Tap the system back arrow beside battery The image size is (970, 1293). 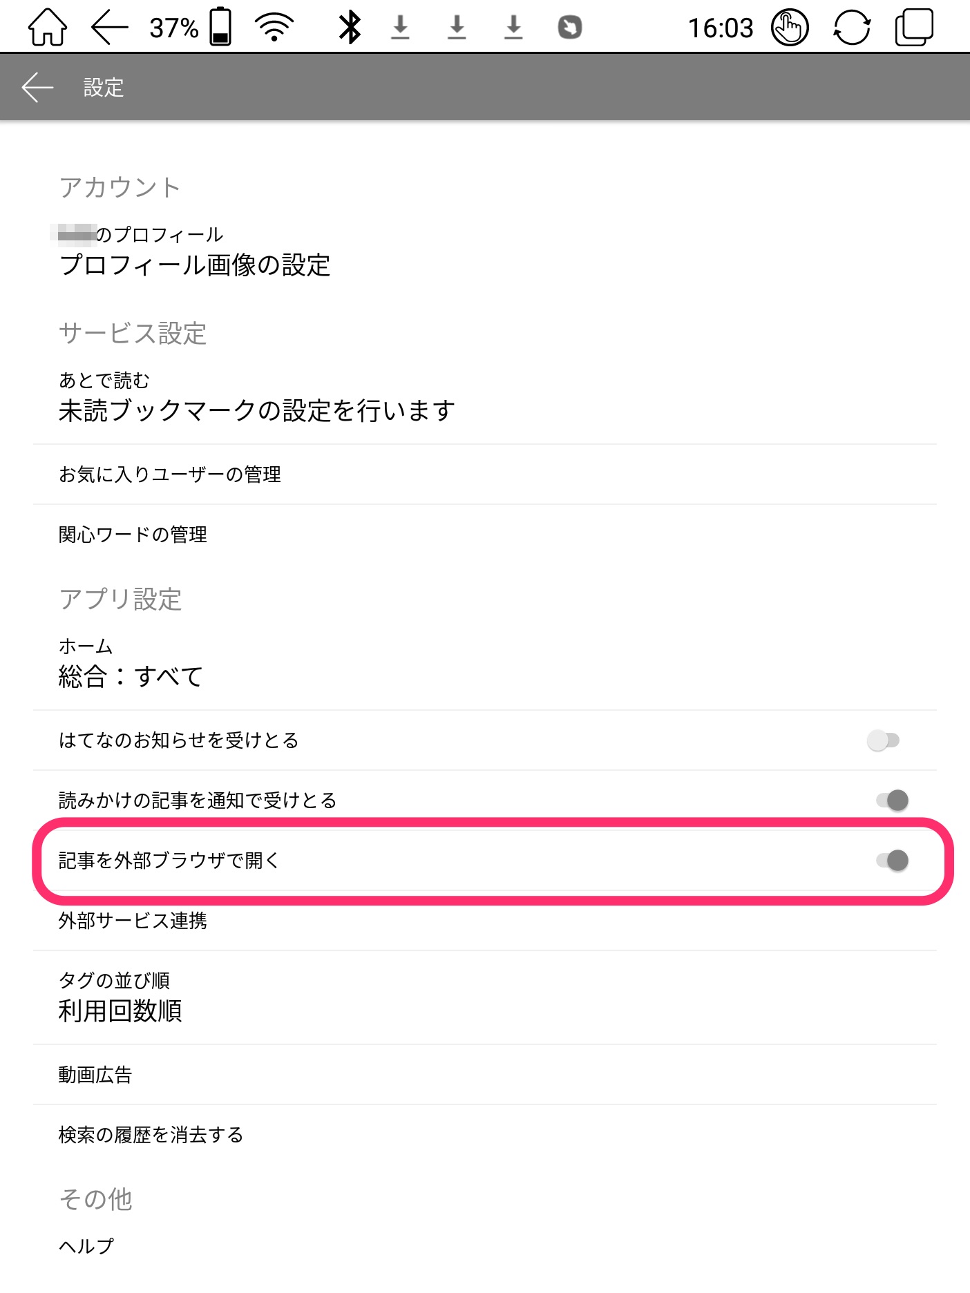(x=110, y=28)
